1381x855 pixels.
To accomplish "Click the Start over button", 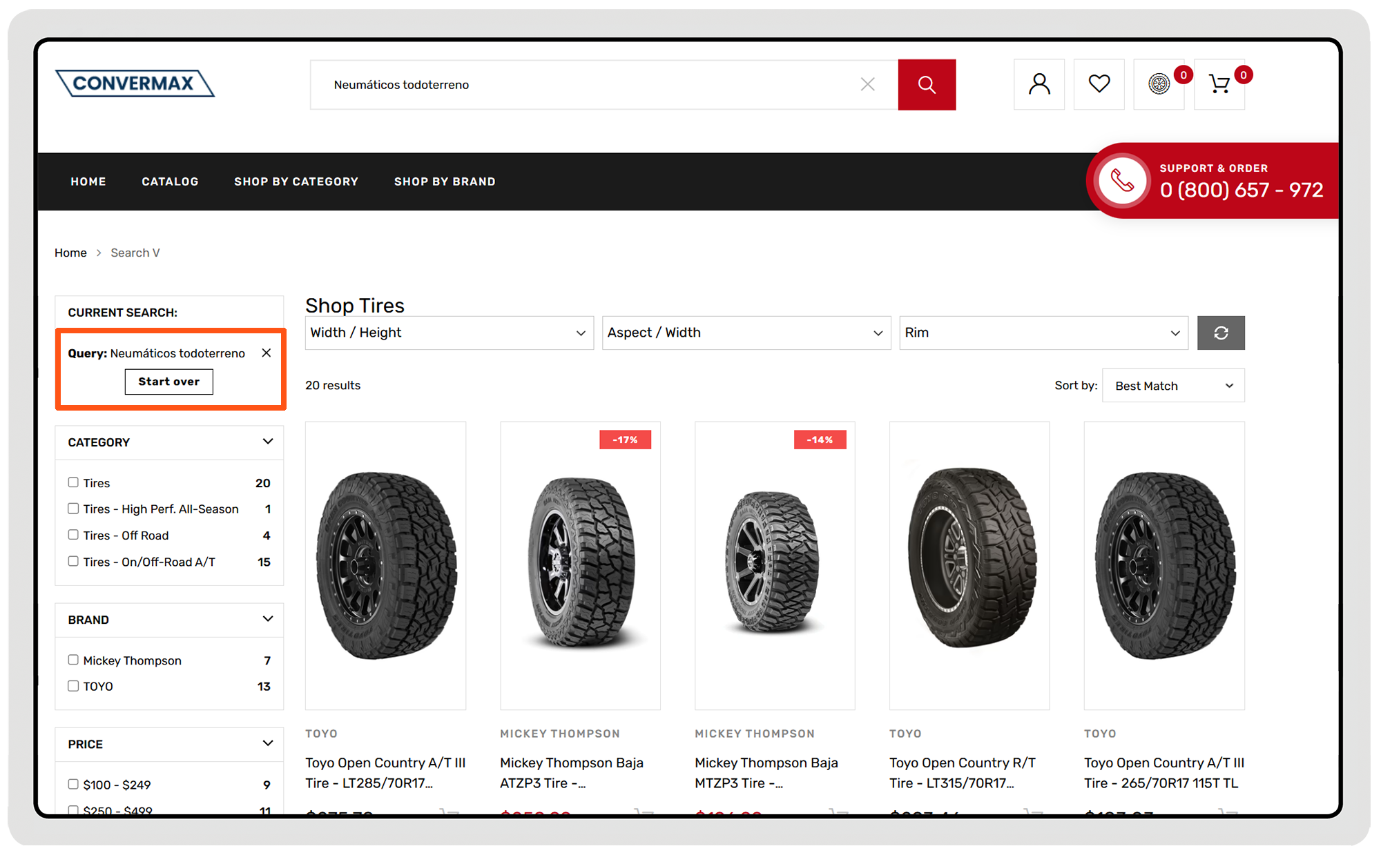I will (x=168, y=382).
